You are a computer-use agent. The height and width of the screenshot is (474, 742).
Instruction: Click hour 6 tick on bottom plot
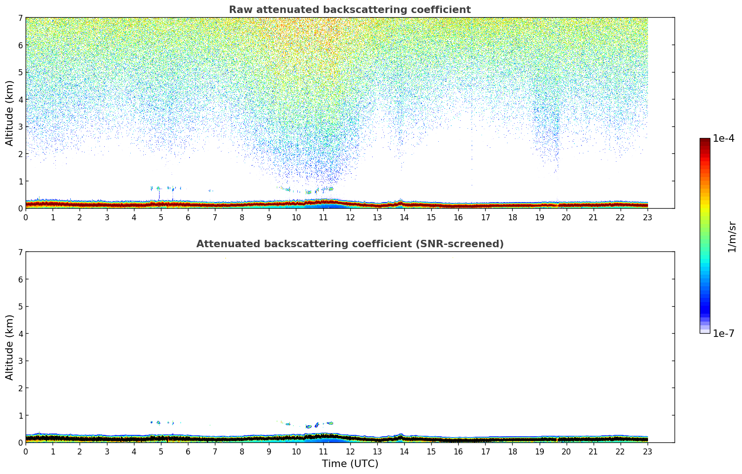[188, 451]
